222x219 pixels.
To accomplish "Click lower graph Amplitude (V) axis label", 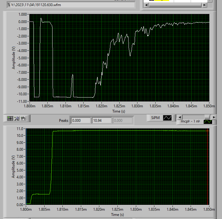I will pos(13,167).
